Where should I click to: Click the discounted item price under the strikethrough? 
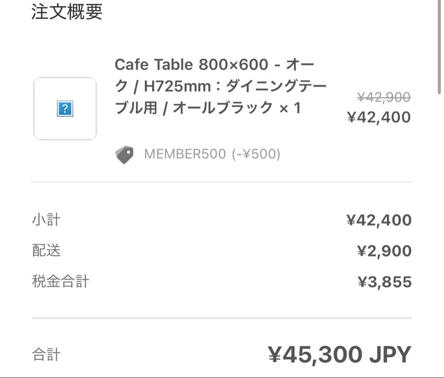pos(379,117)
